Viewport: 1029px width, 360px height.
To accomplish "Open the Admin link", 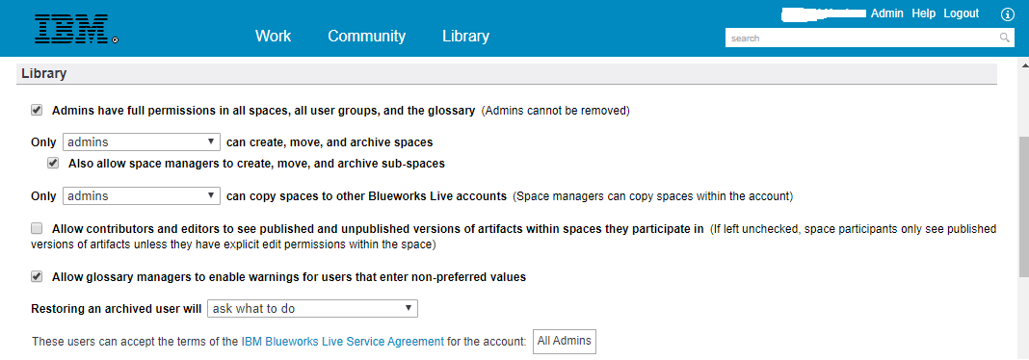I will coord(887,13).
